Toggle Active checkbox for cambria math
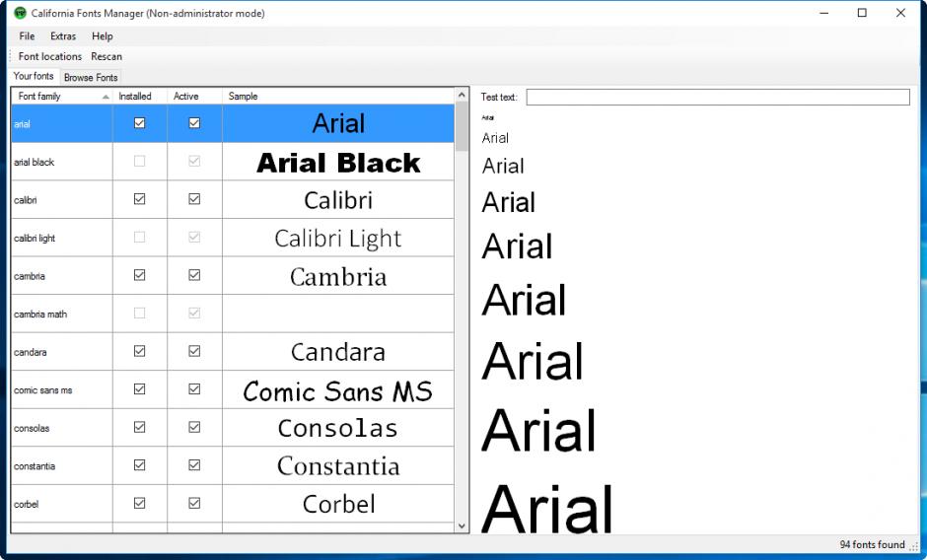 pyautogui.click(x=194, y=313)
